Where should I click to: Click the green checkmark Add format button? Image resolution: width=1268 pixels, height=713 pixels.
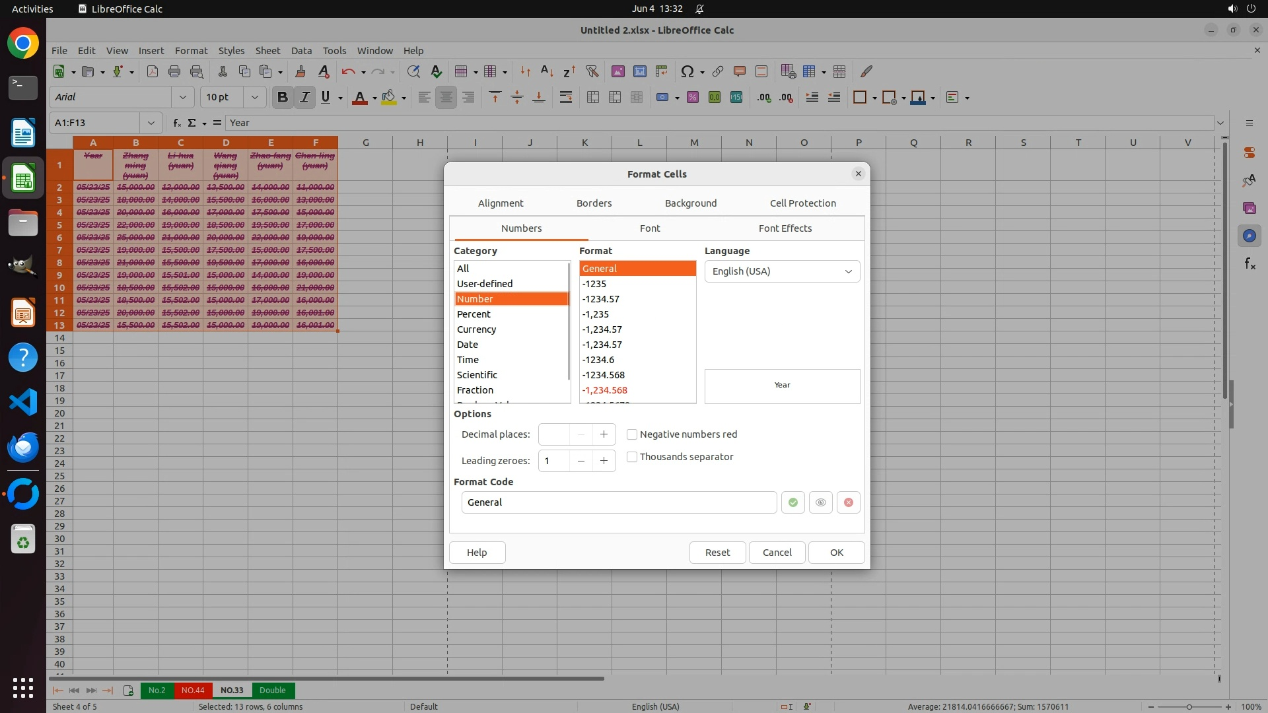pos(792,502)
